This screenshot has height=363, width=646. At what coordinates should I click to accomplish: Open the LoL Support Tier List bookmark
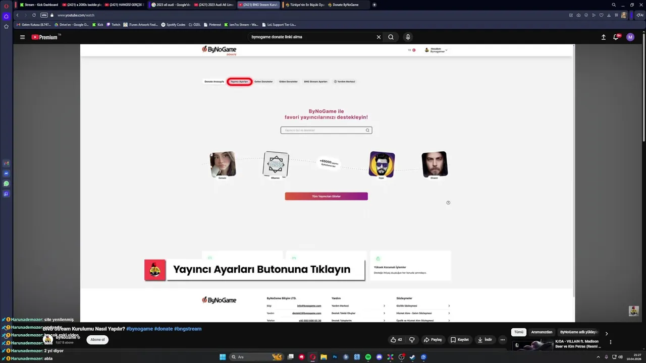pyautogui.click(x=279, y=25)
